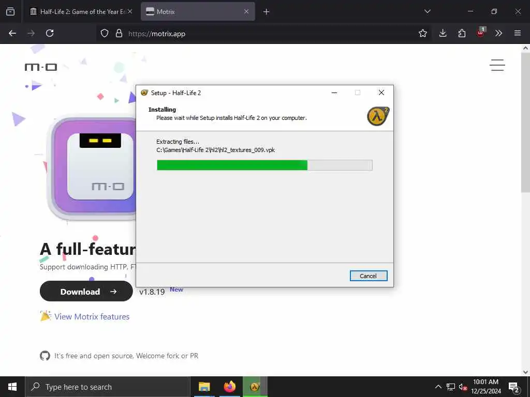Click the Download button on Motrix page
The height and width of the screenshot is (397, 530).
[86, 292]
